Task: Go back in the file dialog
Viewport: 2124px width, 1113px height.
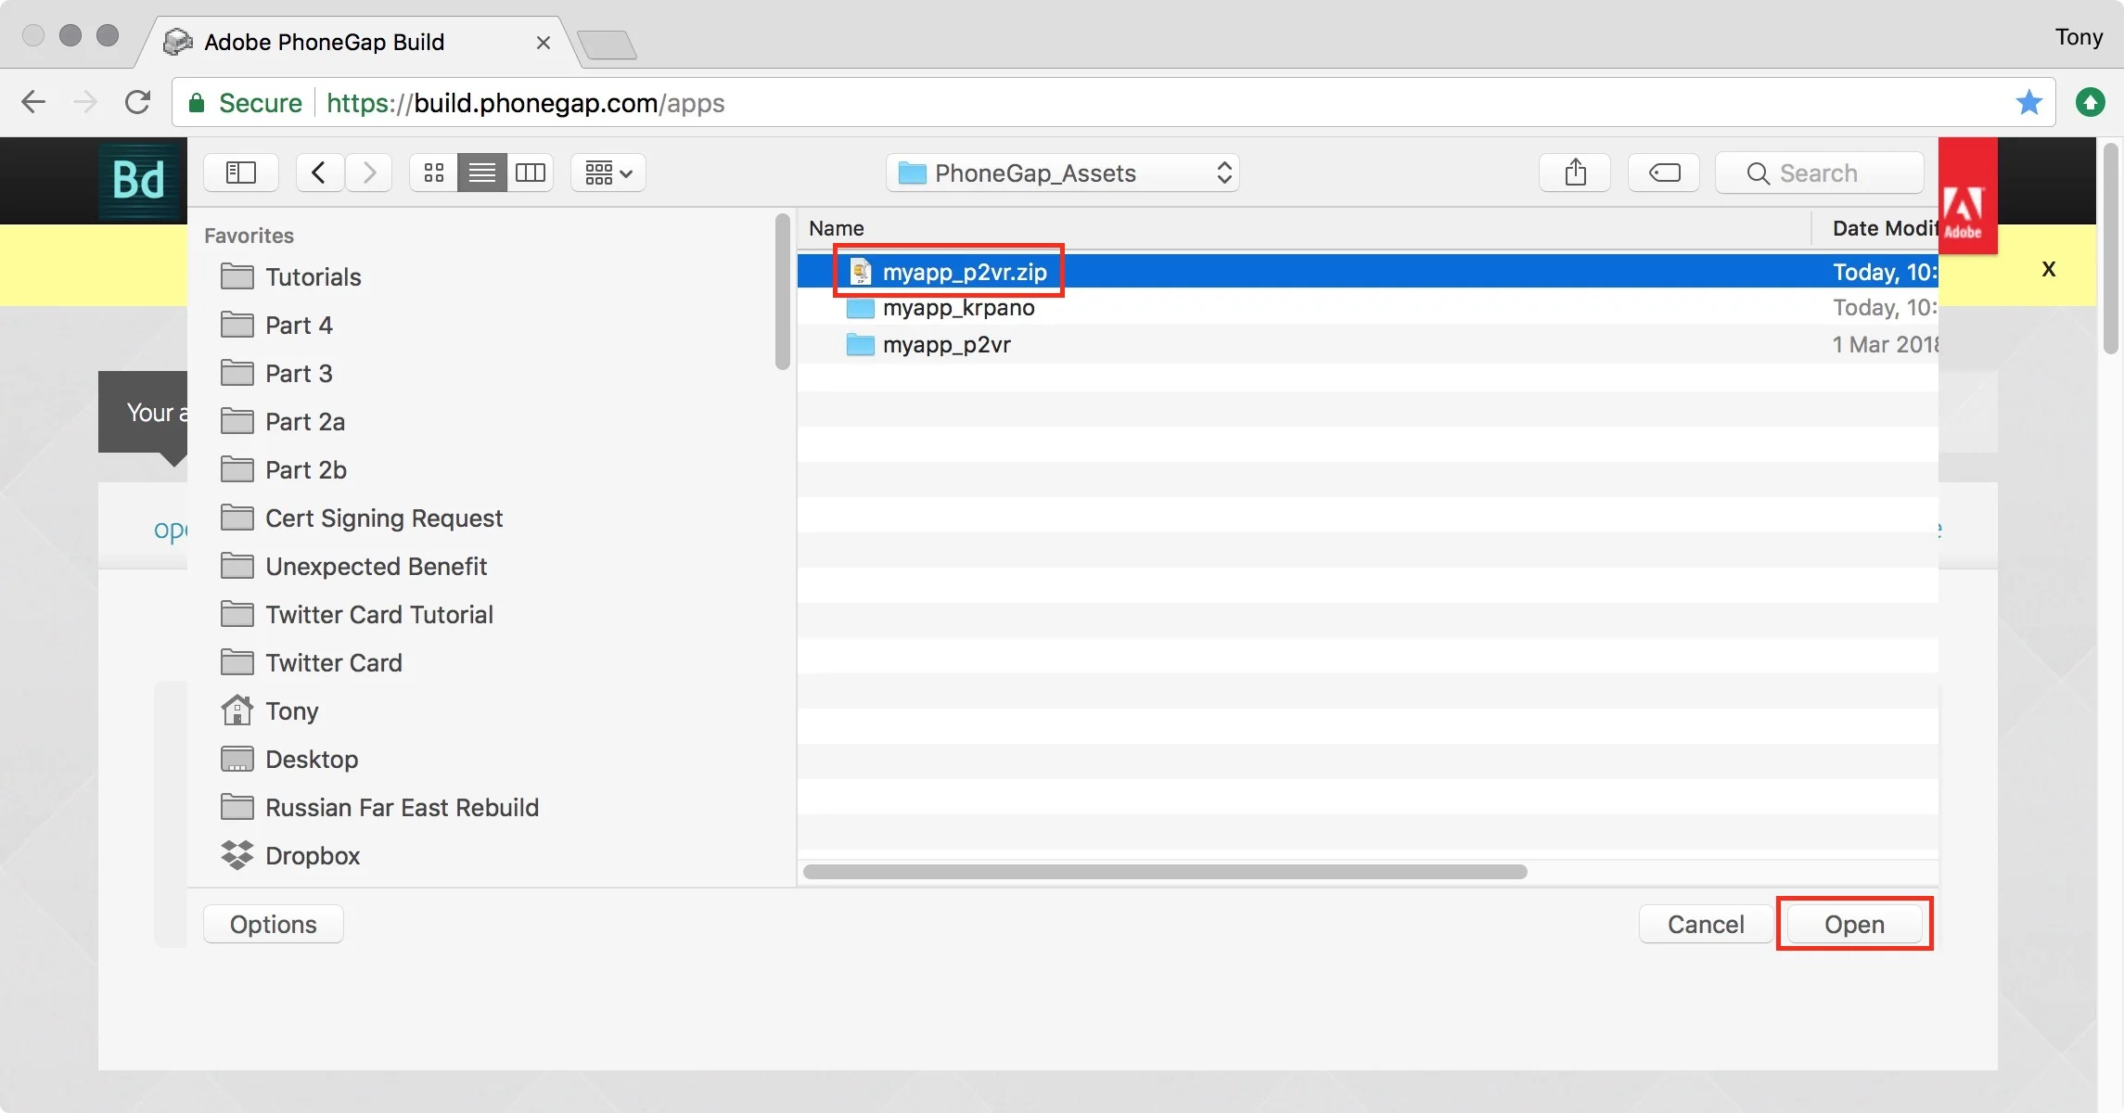Action: click(x=319, y=173)
